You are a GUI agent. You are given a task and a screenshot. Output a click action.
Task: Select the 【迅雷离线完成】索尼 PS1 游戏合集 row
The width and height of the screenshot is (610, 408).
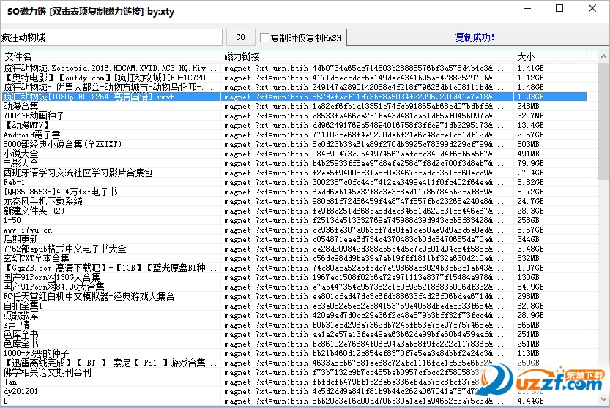point(294,363)
